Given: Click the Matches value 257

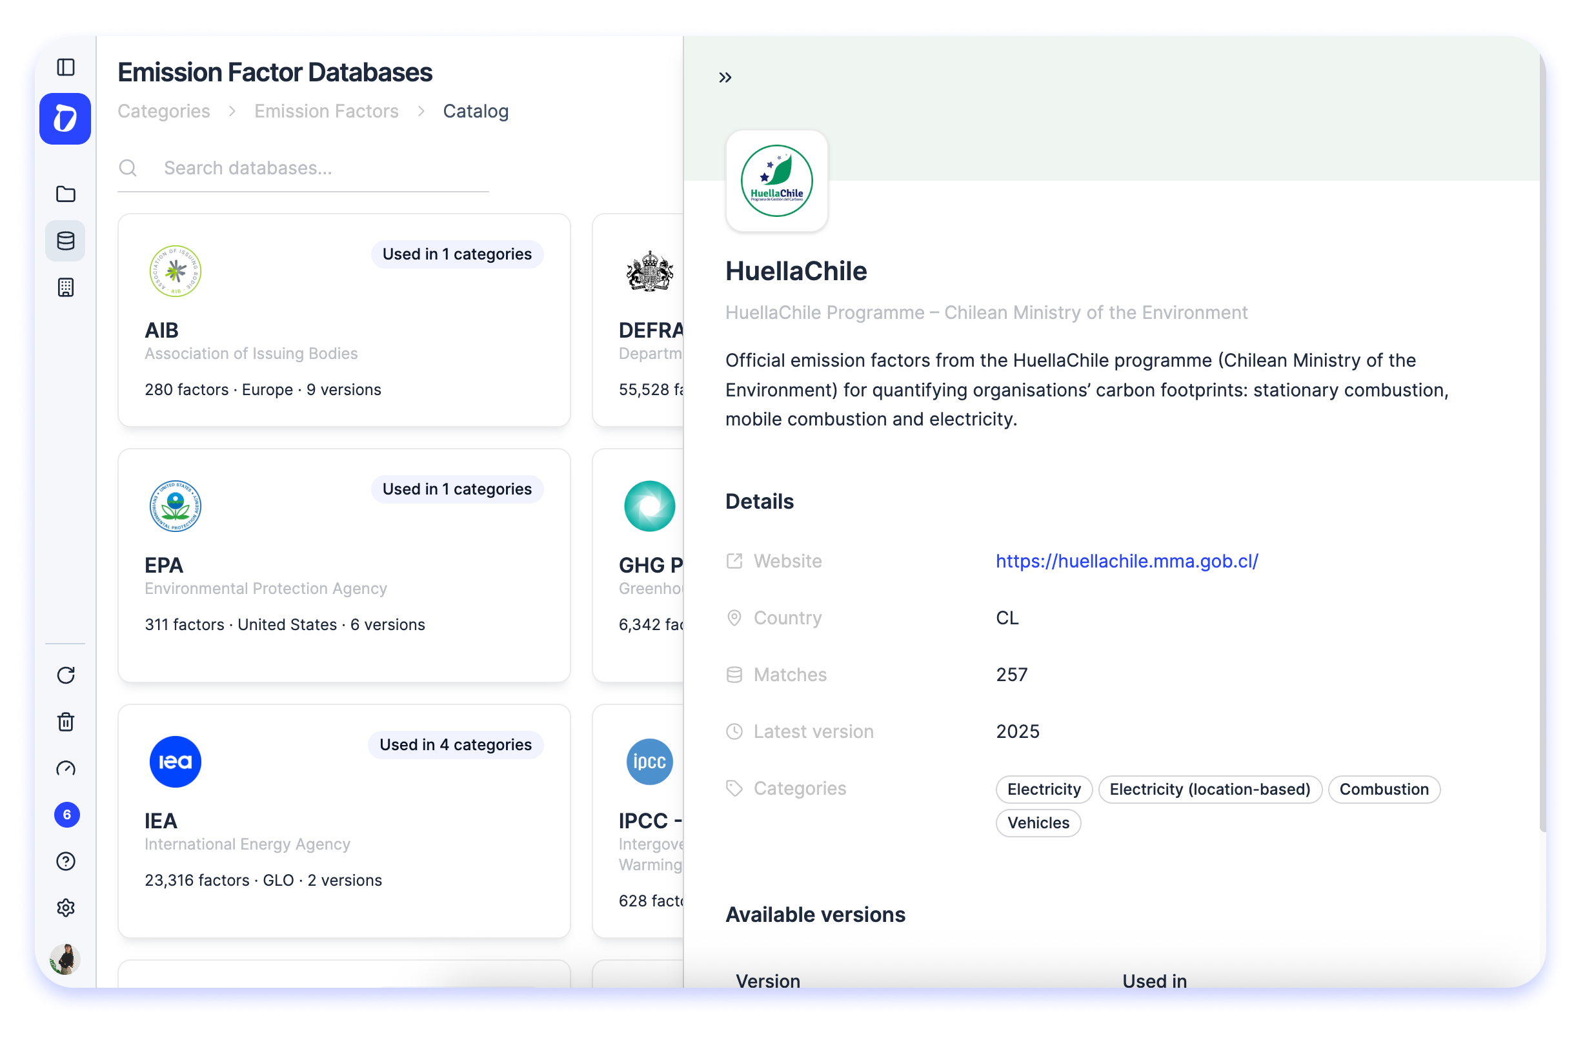Looking at the screenshot, I should point(1013,675).
